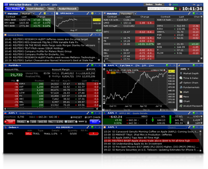Open Chart from the AAPL tools list
208x169 pixels.
185,101
